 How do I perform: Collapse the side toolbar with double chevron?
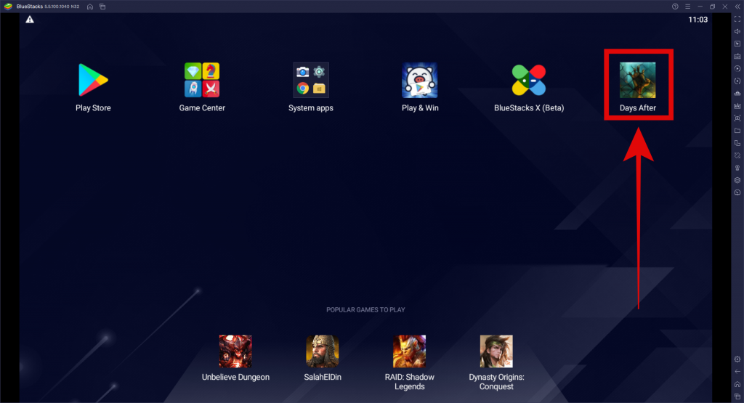click(737, 7)
